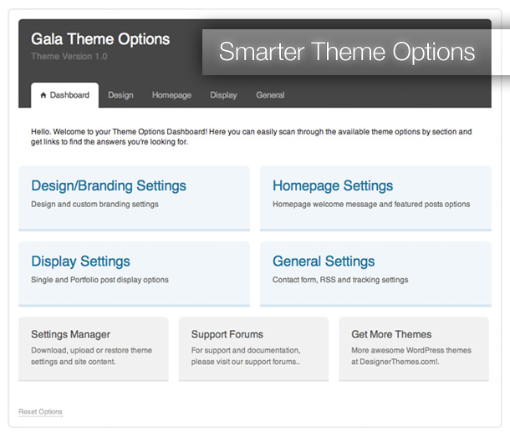Click 'Contact form, RSS and tracking settings'
The image size is (510, 436).
pyautogui.click(x=340, y=280)
